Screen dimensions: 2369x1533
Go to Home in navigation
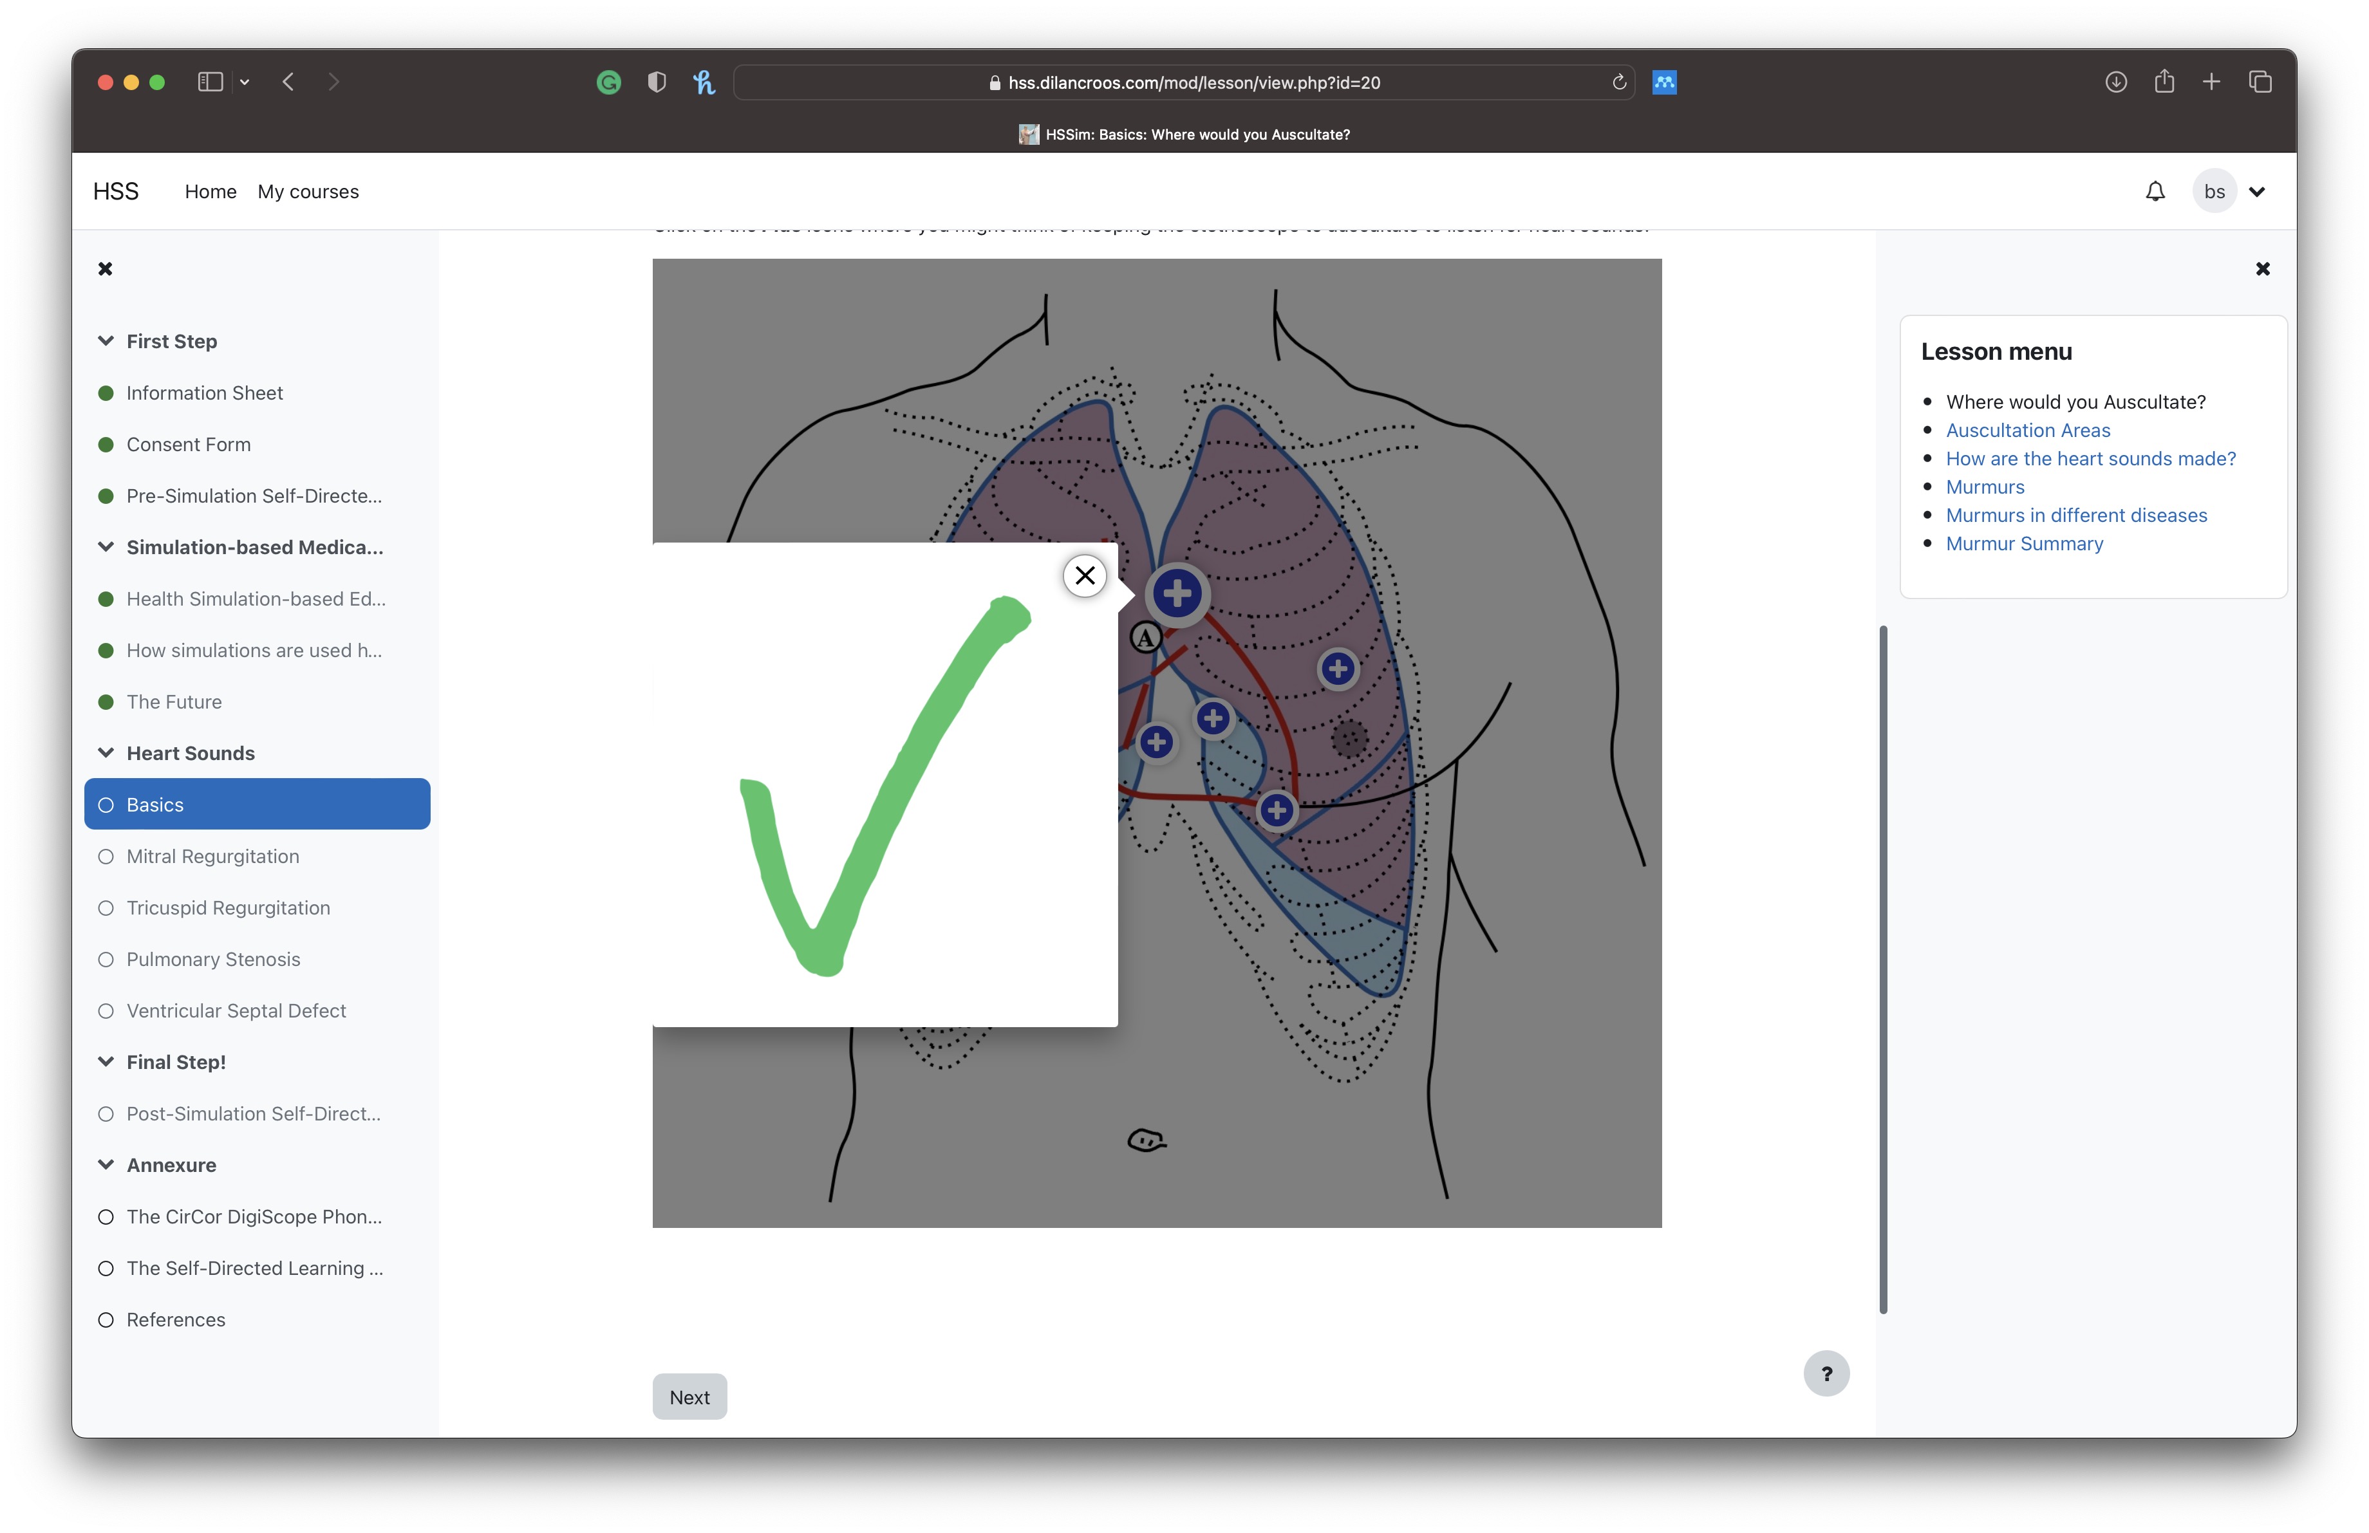[x=210, y=191]
